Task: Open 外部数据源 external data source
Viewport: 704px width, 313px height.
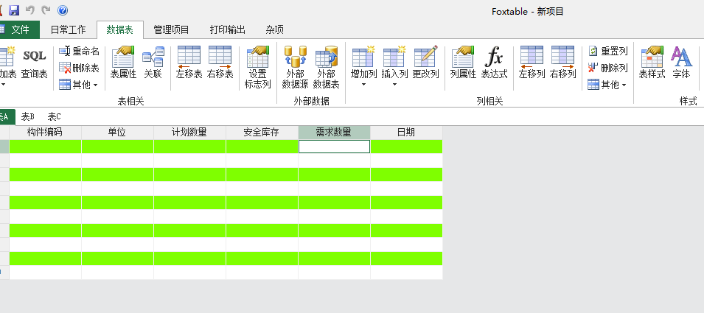Action: [295, 67]
